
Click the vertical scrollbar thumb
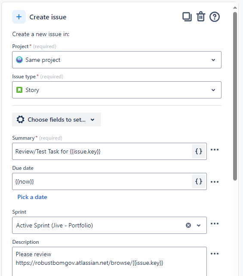(235, 96)
